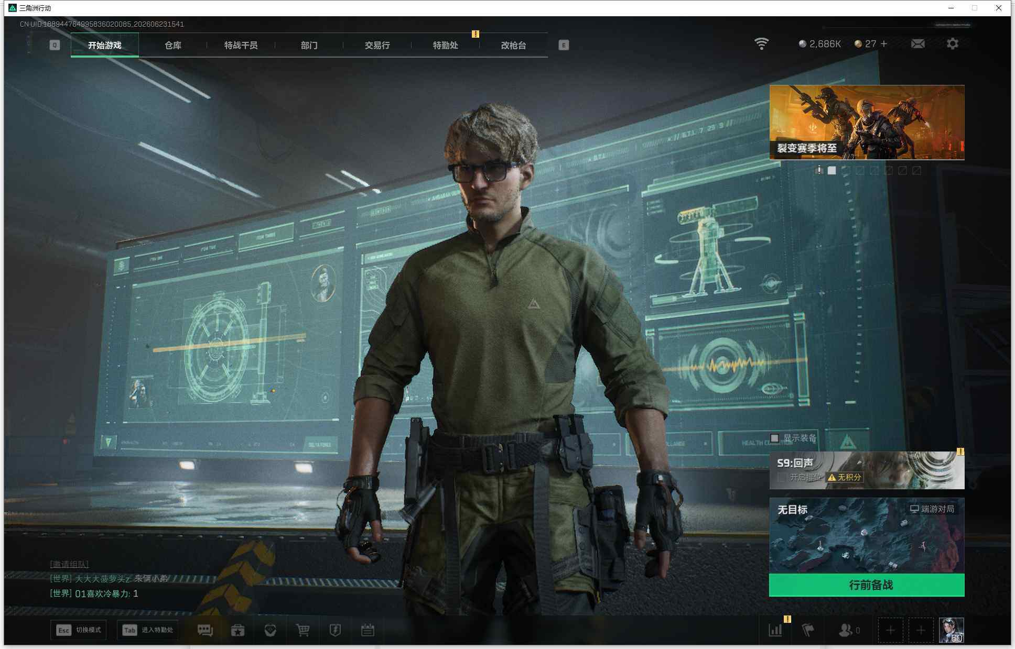The image size is (1015, 649).
Task: Click the Q key previous-tab icon
Action: [x=55, y=45]
